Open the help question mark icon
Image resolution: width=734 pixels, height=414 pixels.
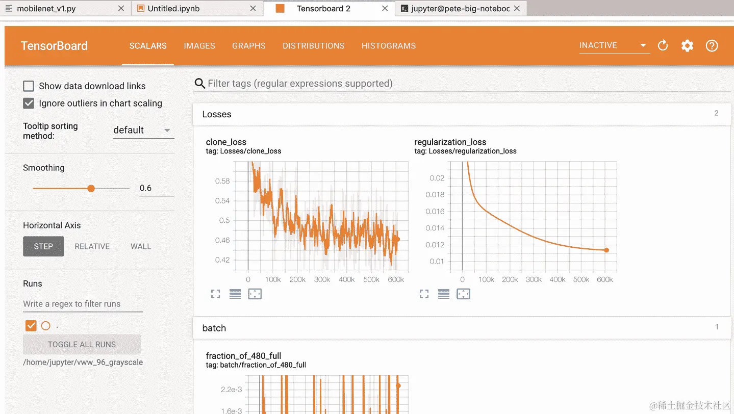pos(712,46)
